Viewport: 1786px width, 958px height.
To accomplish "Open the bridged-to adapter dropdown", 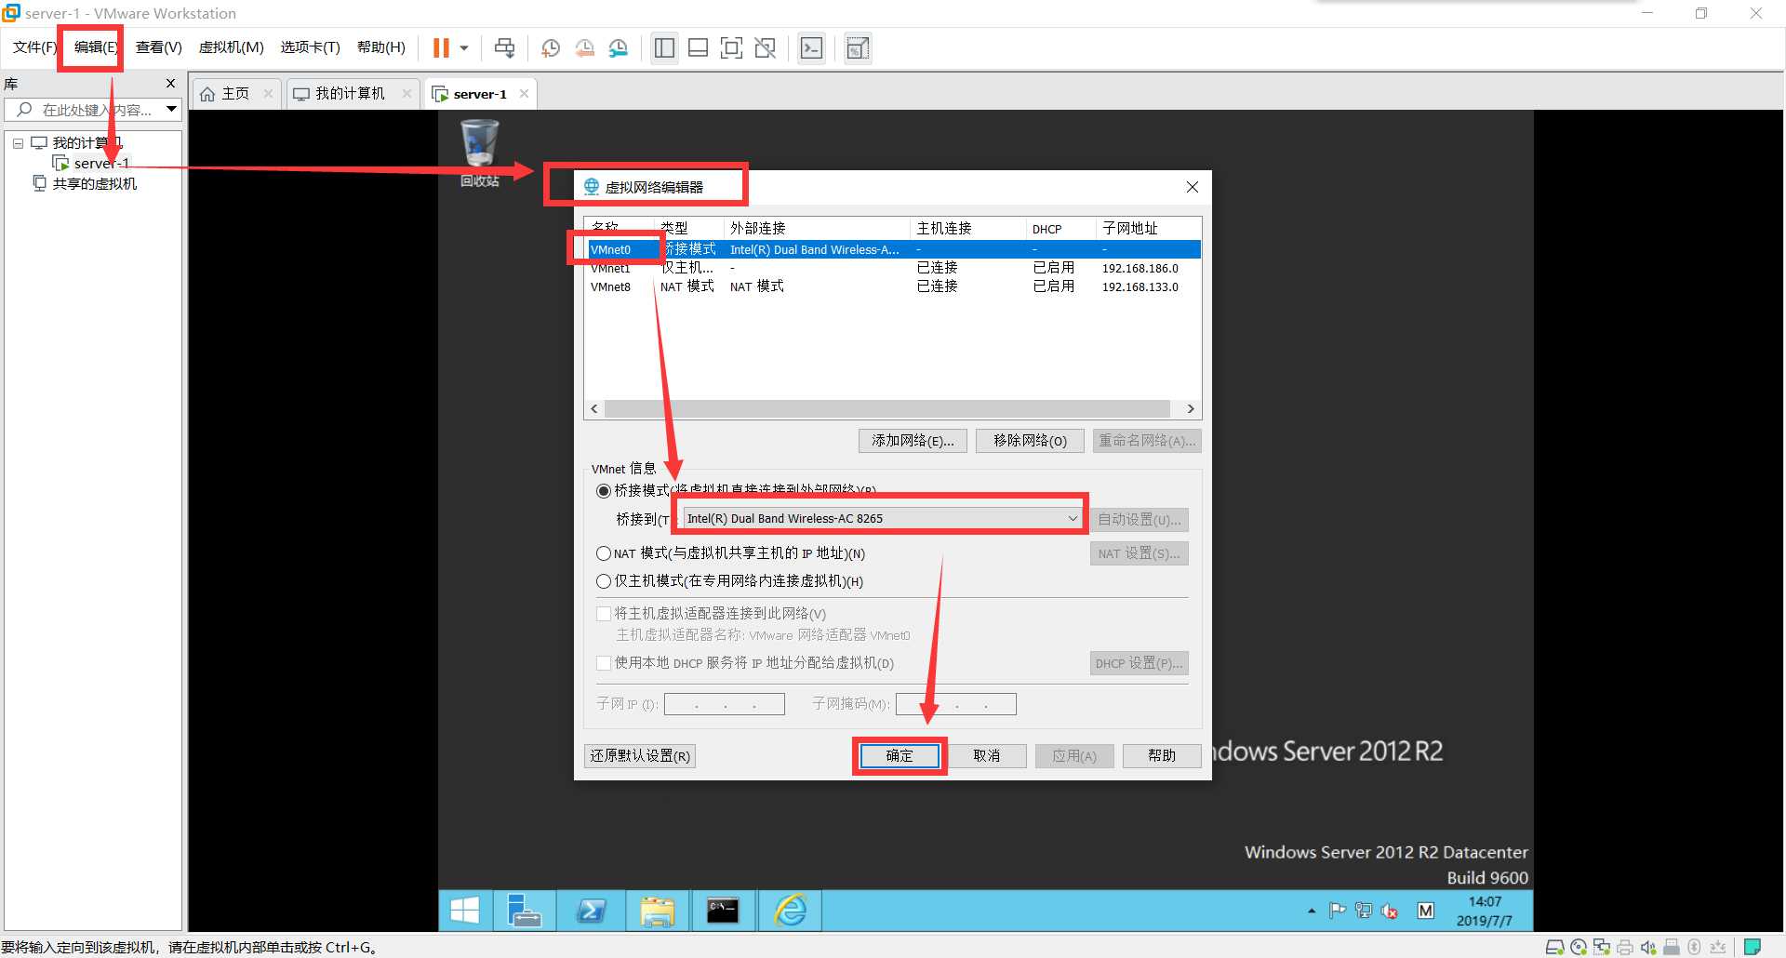I will pos(882,518).
